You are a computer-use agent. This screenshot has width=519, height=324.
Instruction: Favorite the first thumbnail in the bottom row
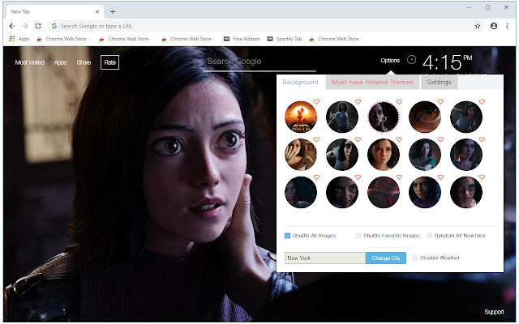tap(316, 177)
